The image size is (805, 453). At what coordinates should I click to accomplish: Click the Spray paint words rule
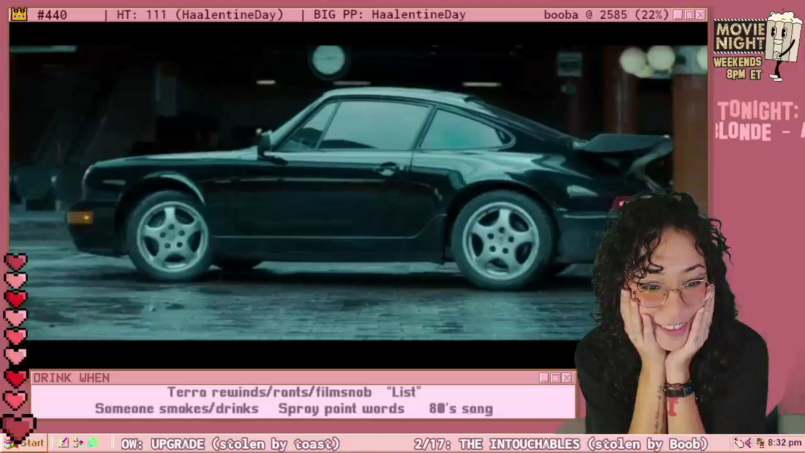(341, 409)
